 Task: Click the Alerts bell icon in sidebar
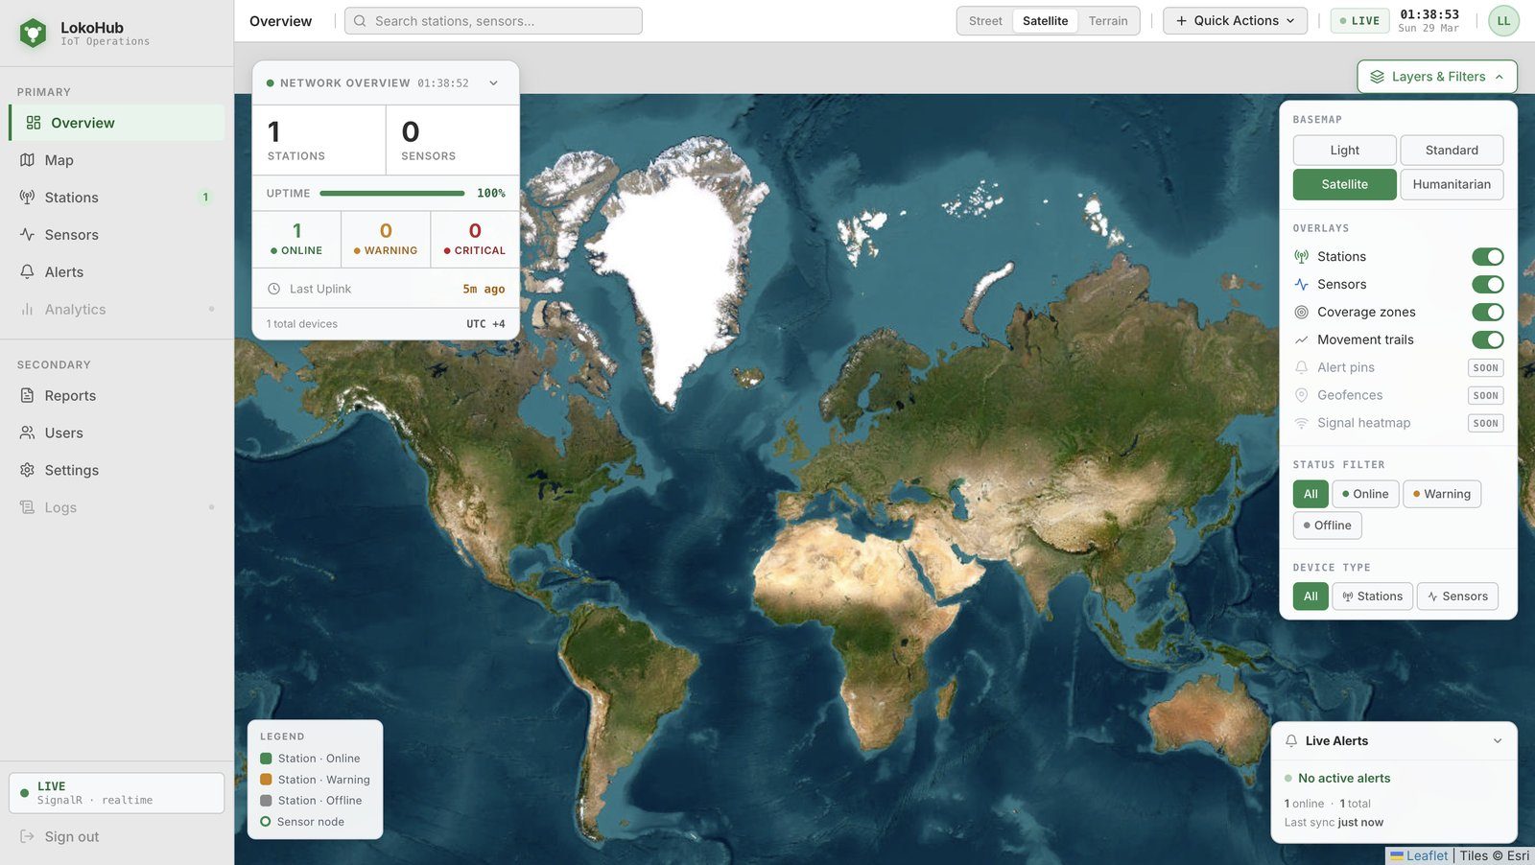tap(27, 272)
